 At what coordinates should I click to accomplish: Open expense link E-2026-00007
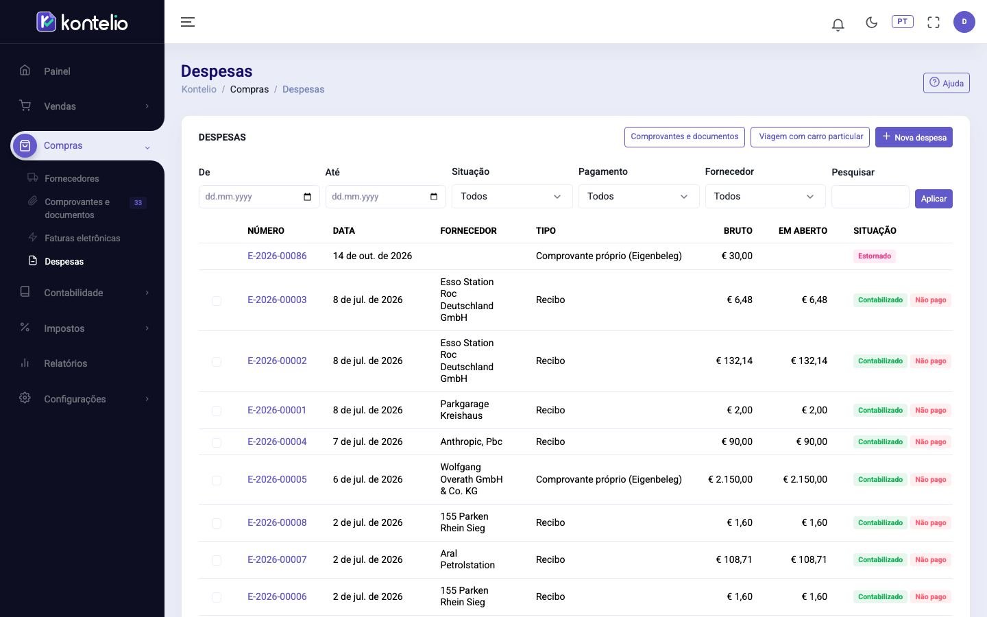[277, 559]
